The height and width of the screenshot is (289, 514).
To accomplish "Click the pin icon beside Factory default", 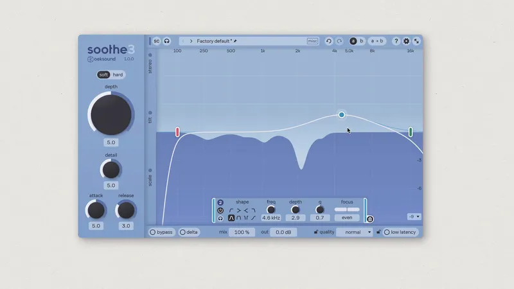I will click(235, 41).
